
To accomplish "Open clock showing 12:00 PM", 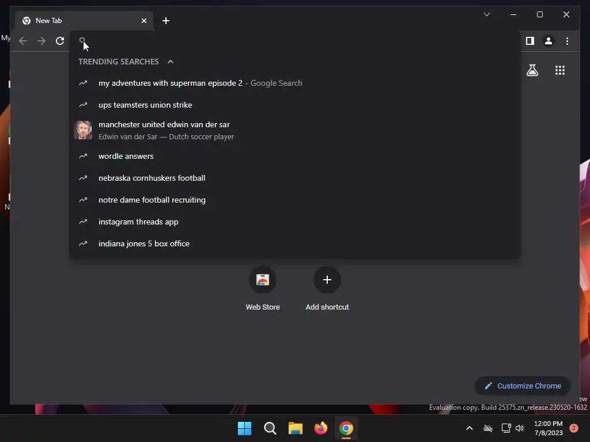I will (x=549, y=428).
